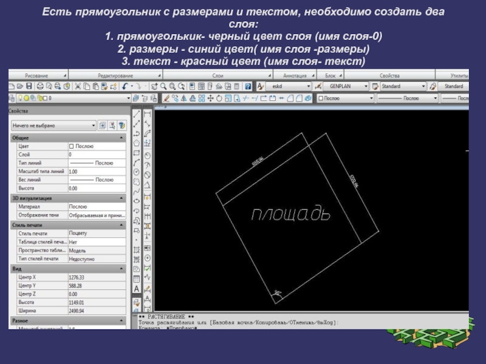Open Layer Properties Manager icon
Viewport: 486px width, 364px height.
point(12,98)
